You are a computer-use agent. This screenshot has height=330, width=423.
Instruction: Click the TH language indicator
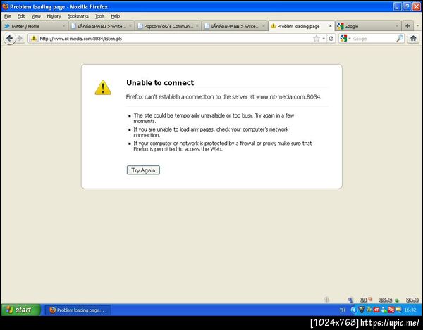click(x=343, y=310)
